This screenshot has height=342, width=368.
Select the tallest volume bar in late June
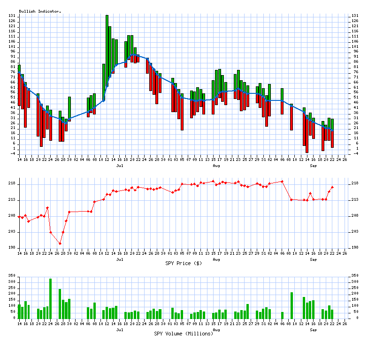50,298
